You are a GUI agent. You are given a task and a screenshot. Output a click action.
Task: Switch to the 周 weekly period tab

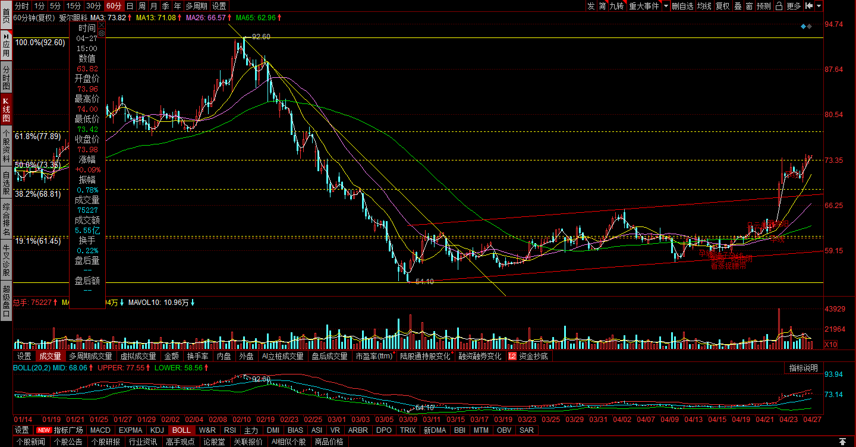tap(141, 6)
